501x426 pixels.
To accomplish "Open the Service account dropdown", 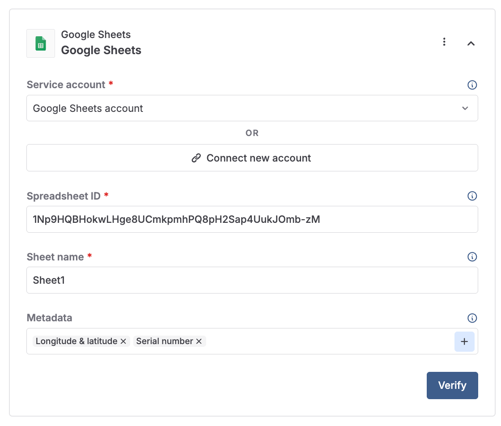I will 252,108.
